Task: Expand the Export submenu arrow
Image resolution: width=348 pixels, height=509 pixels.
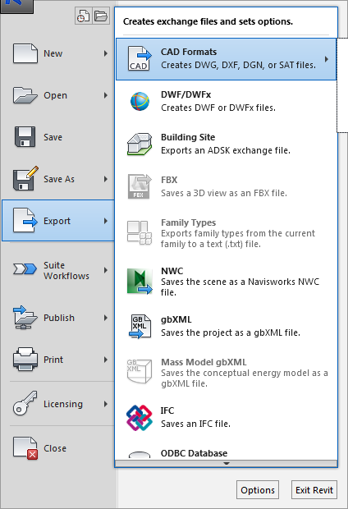Action: 106,221
